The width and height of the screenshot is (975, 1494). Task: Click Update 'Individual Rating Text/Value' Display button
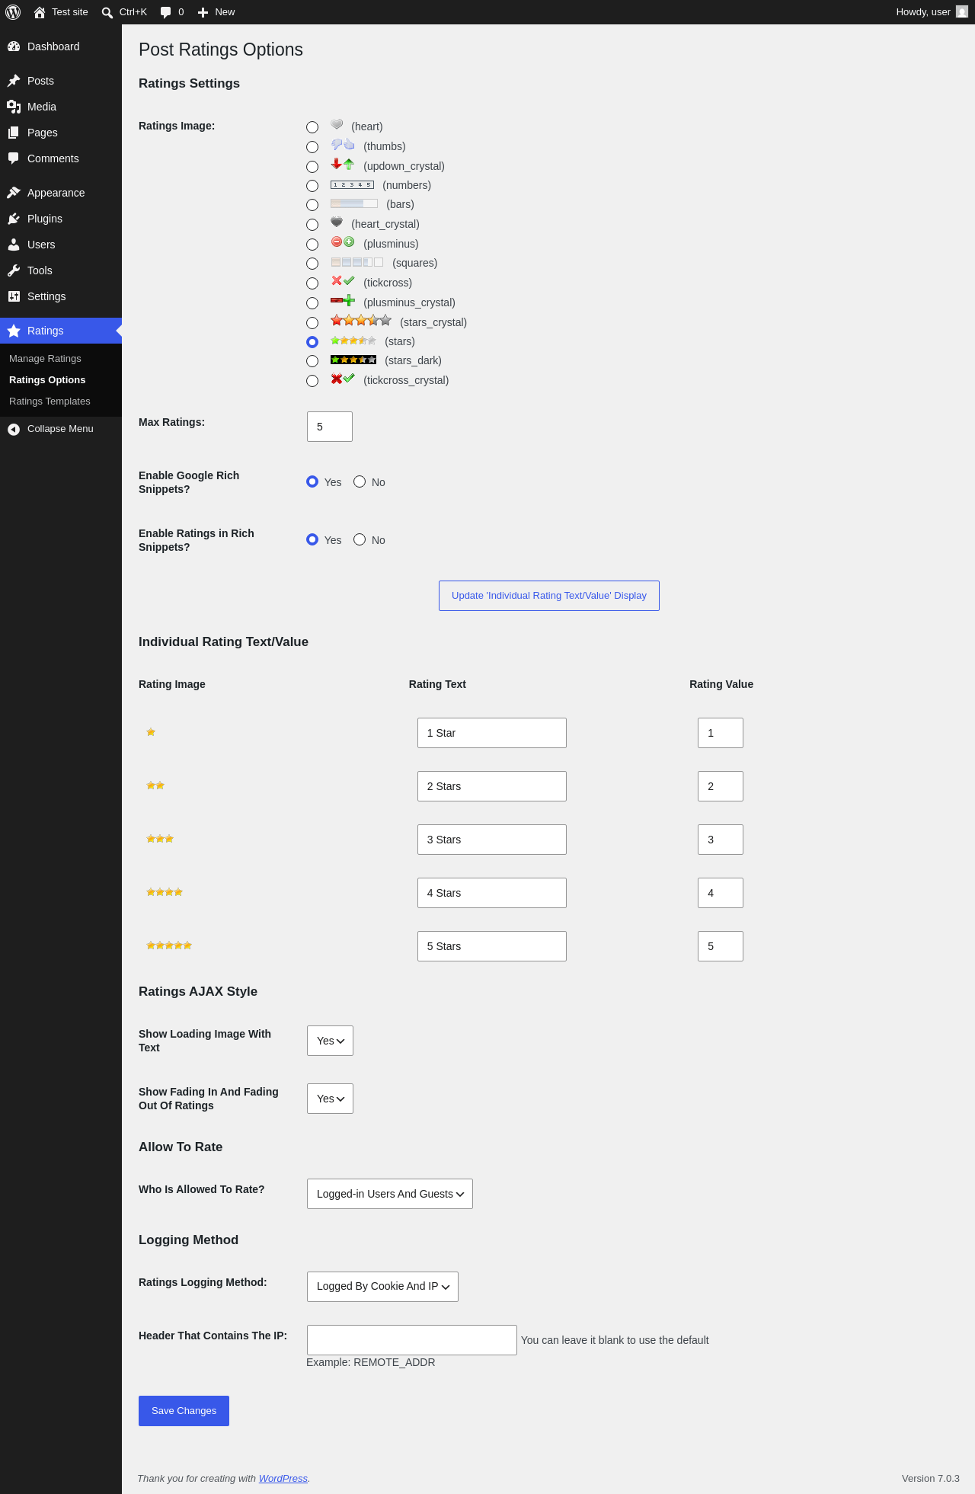pyautogui.click(x=549, y=596)
